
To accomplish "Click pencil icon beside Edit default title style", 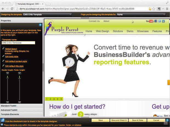I will click(x=3, y=66).
